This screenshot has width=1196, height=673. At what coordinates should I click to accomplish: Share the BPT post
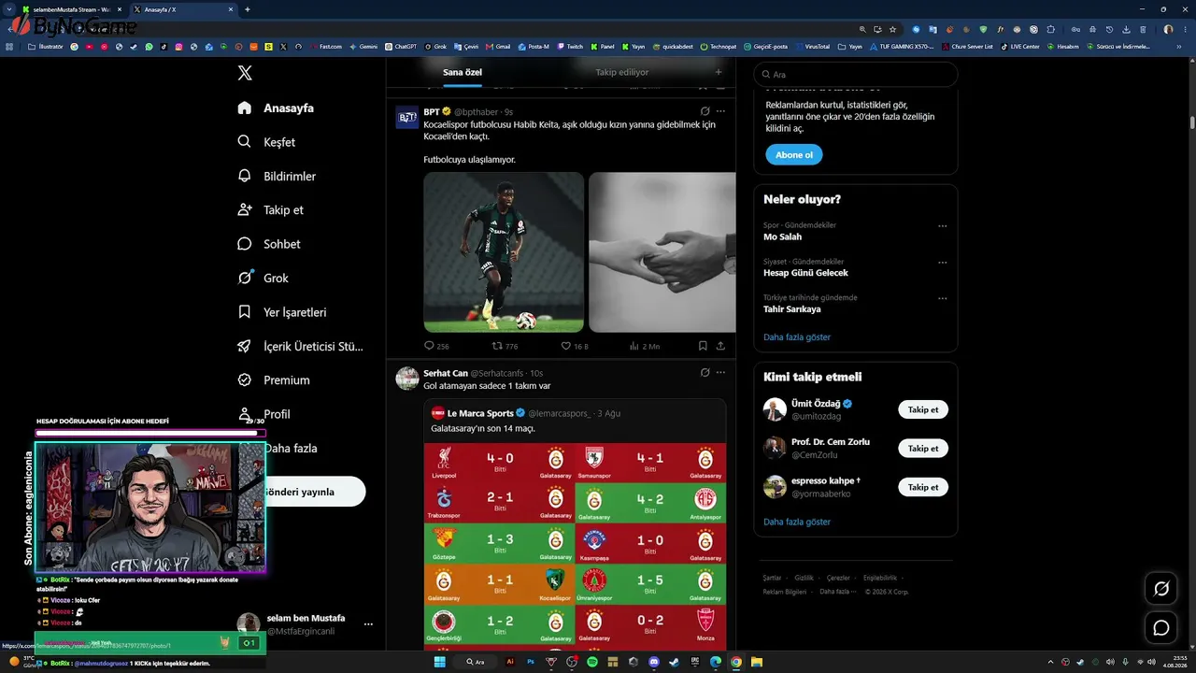[x=720, y=346]
